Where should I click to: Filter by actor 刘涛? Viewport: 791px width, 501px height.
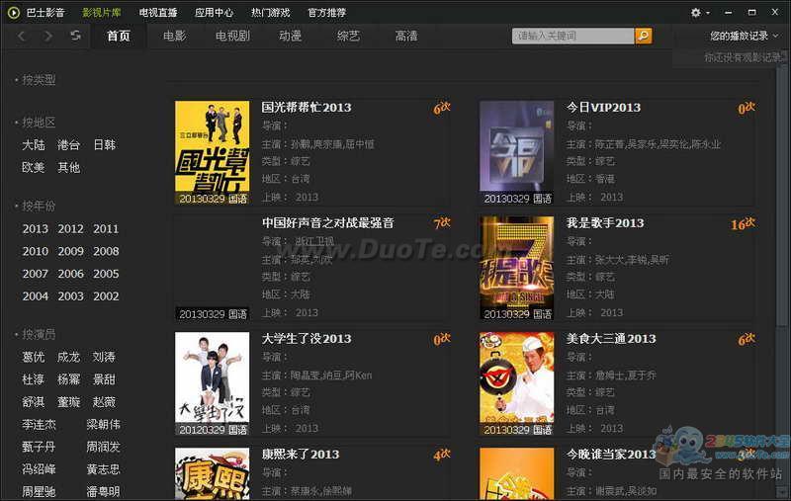pos(104,357)
